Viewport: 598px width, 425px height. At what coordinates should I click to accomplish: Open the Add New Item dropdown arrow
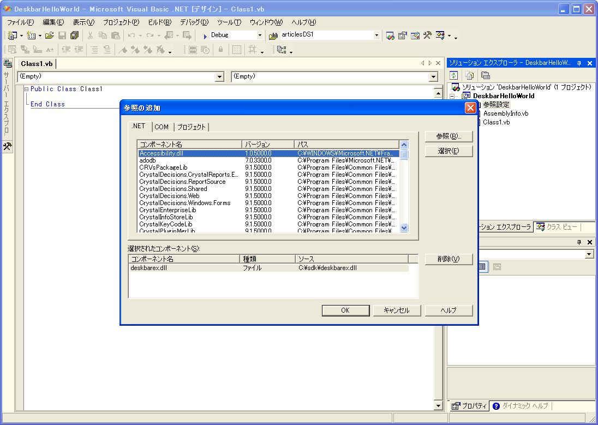(x=40, y=36)
